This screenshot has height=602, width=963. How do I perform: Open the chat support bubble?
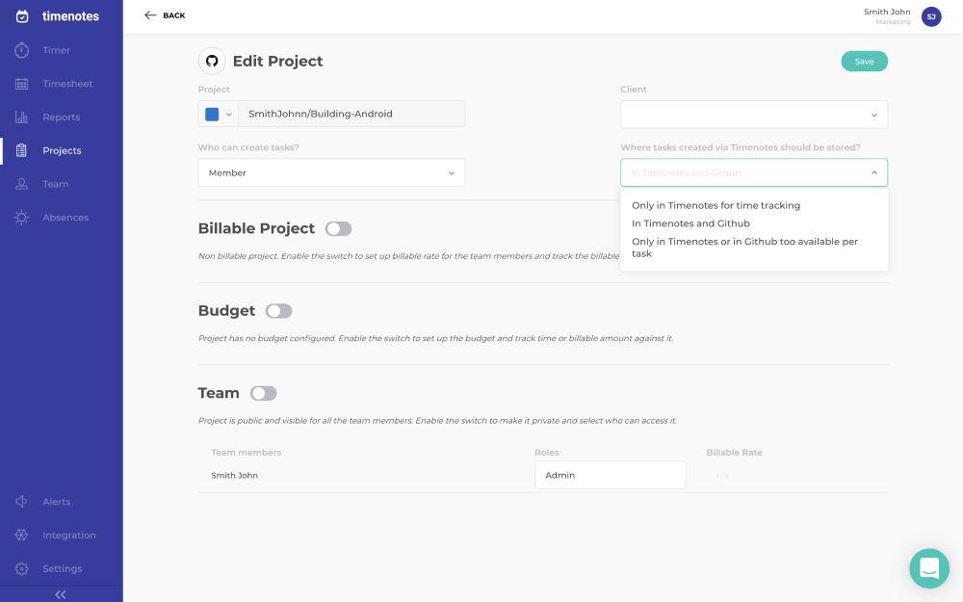point(929,568)
